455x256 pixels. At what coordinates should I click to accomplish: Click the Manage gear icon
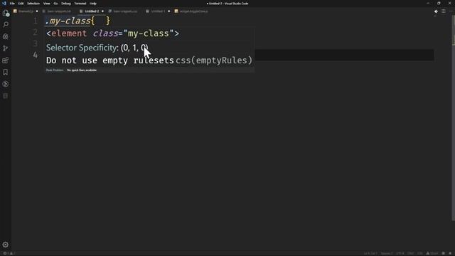pos(6,245)
